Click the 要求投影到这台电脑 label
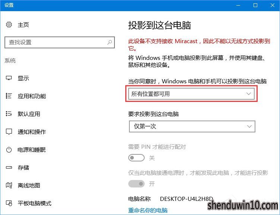This screenshot has width=280, height=215. (x=153, y=114)
